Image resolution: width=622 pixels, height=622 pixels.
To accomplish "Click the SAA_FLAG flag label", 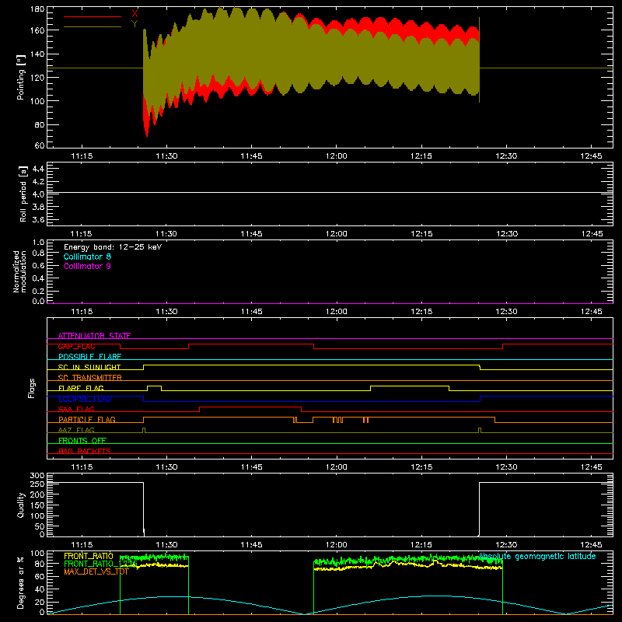I will click(x=76, y=409).
